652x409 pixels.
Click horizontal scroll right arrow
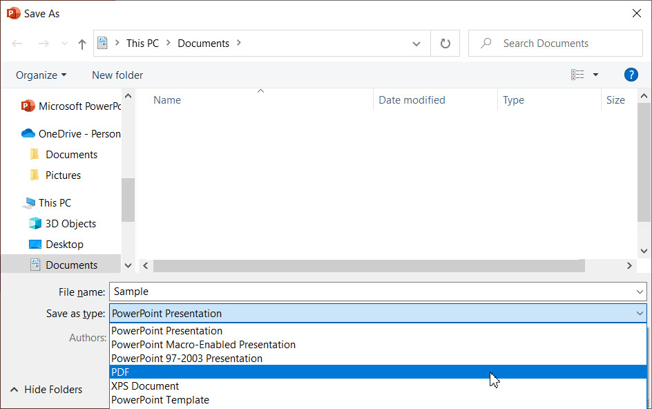[x=629, y=265]
